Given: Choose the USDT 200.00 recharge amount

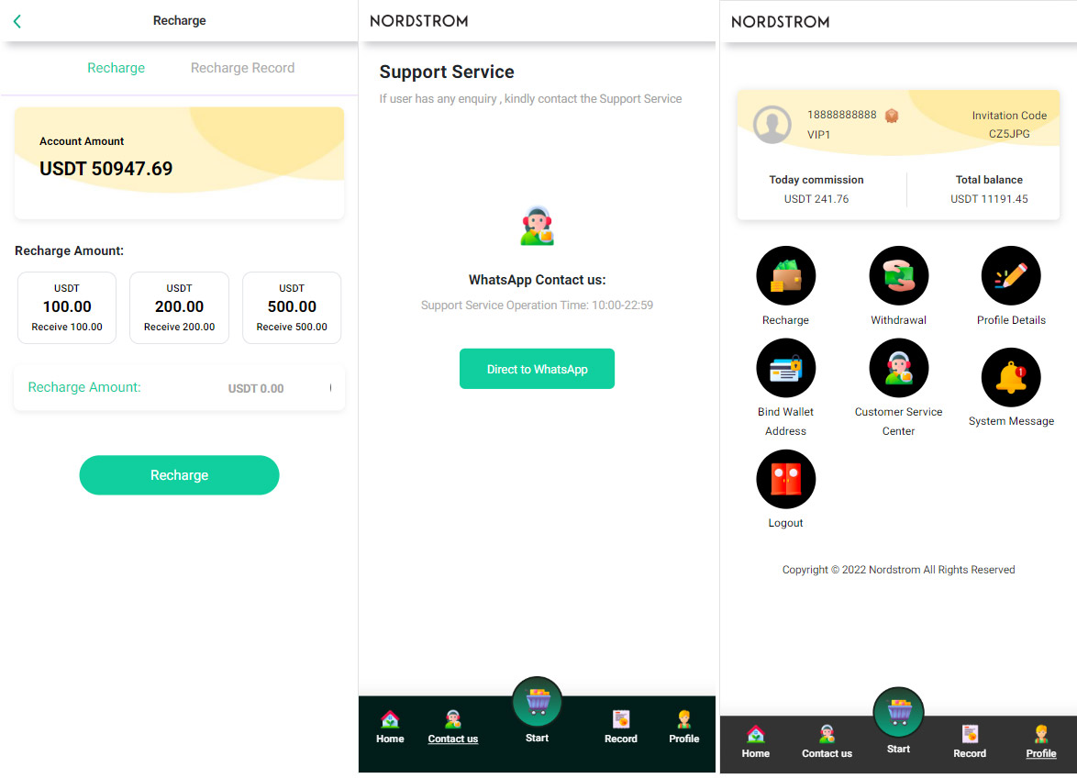Looking at the screenshot, I should 179,307.
